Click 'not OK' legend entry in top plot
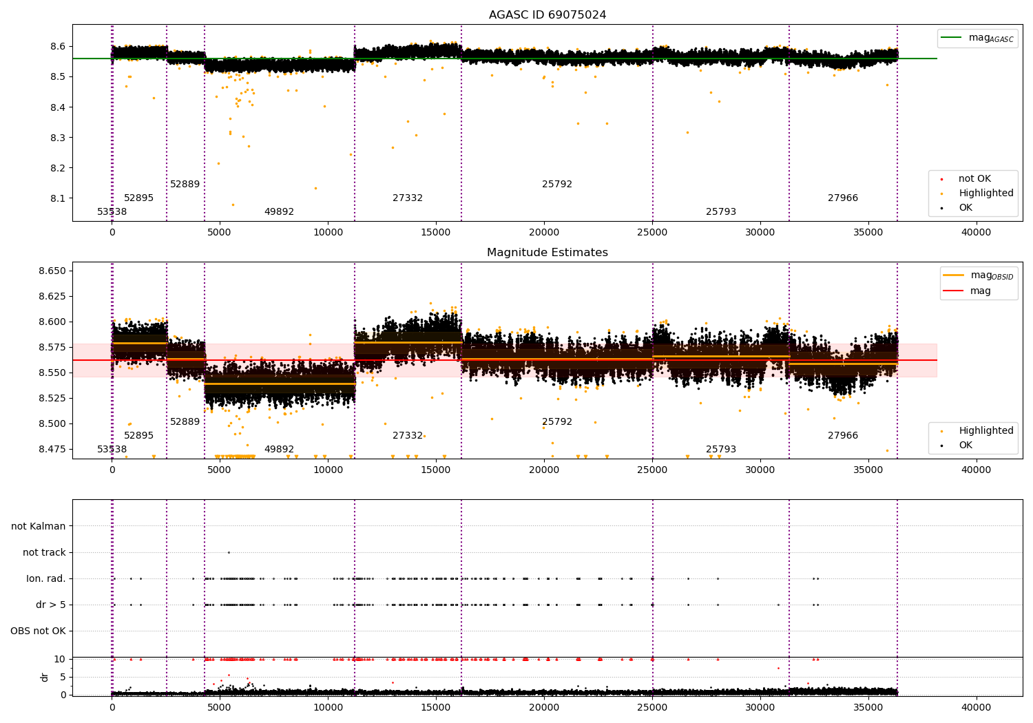 (974, 179)
